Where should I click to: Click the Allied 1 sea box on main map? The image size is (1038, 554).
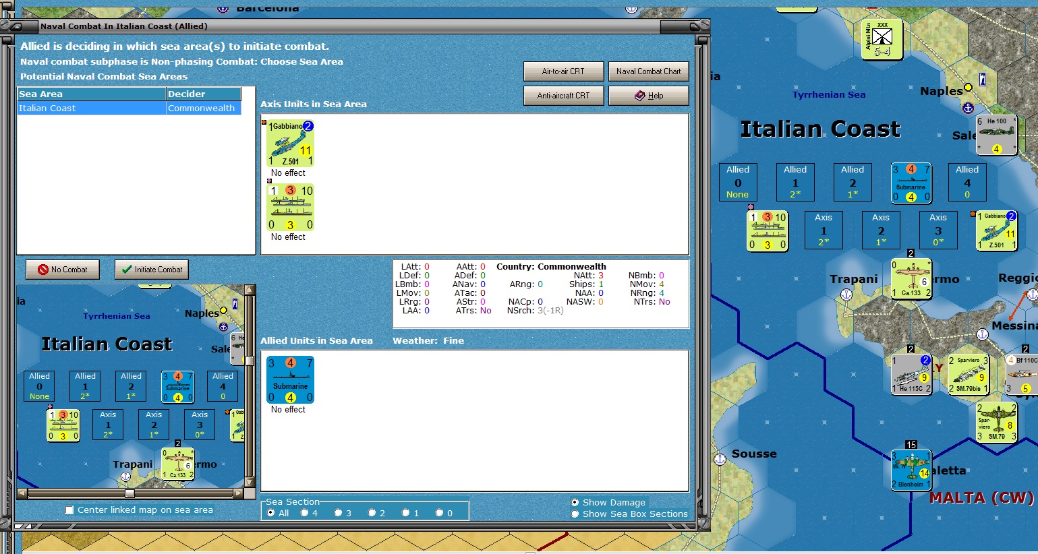(795, 182)
